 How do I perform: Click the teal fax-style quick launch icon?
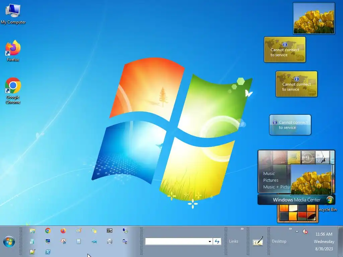[32, 242]
